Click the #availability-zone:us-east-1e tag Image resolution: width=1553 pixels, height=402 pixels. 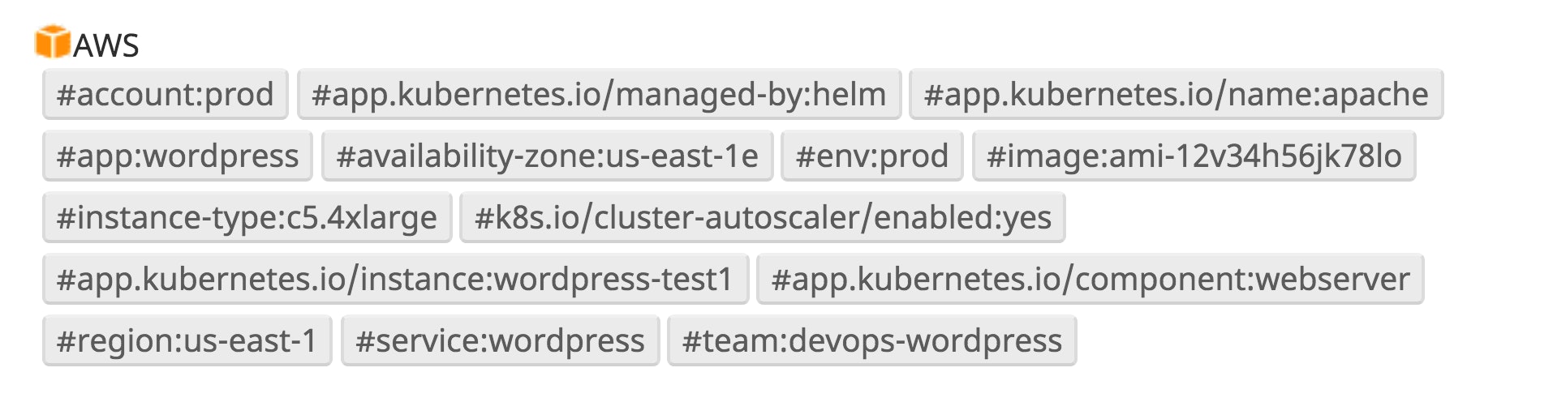[547, 156]
